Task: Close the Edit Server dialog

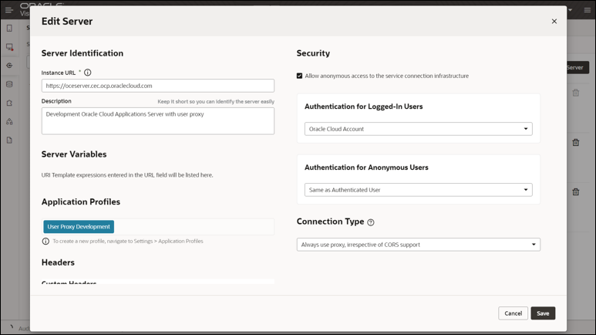Action: pos(554,22)
